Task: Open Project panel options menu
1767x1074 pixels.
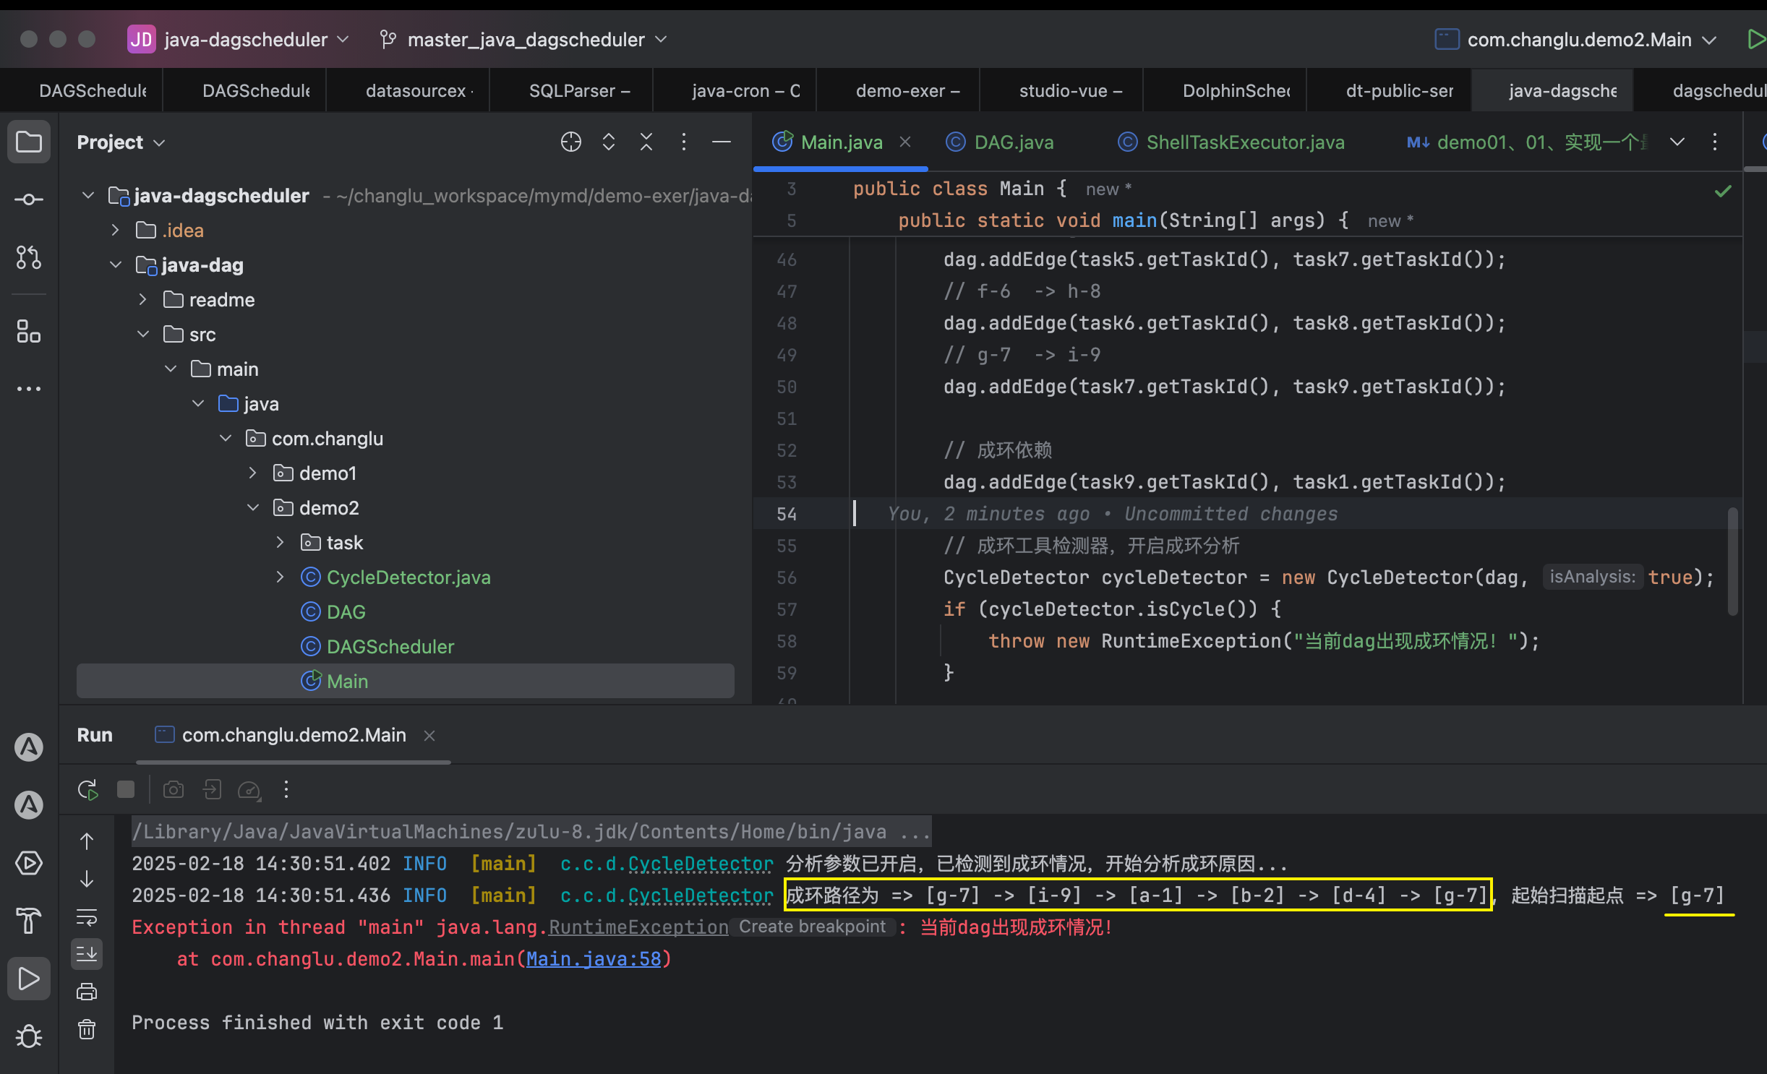Action: (x=684, y=142)
